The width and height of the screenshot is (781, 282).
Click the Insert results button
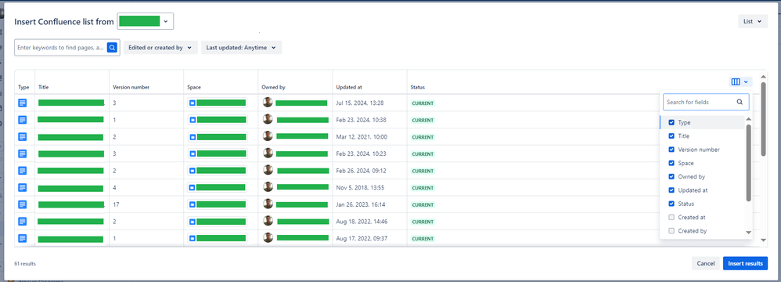[745, 263]
